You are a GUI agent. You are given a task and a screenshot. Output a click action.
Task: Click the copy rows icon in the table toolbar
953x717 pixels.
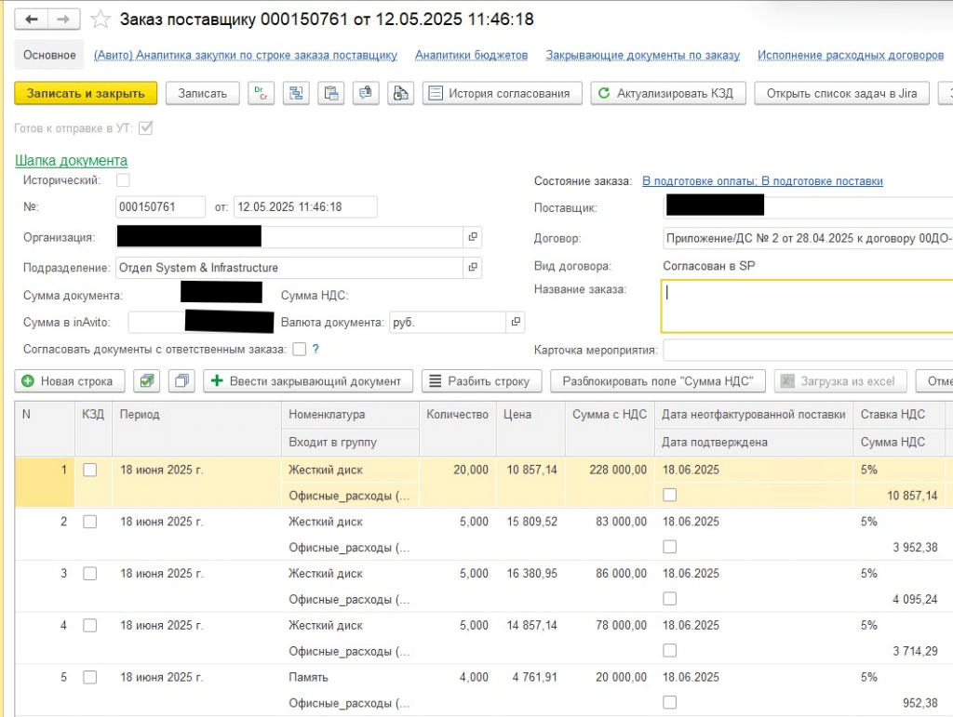coord(182,381)
